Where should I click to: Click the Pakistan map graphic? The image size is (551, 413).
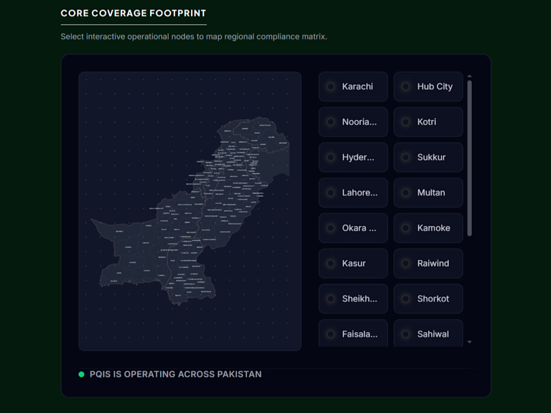tap(190, 211)
